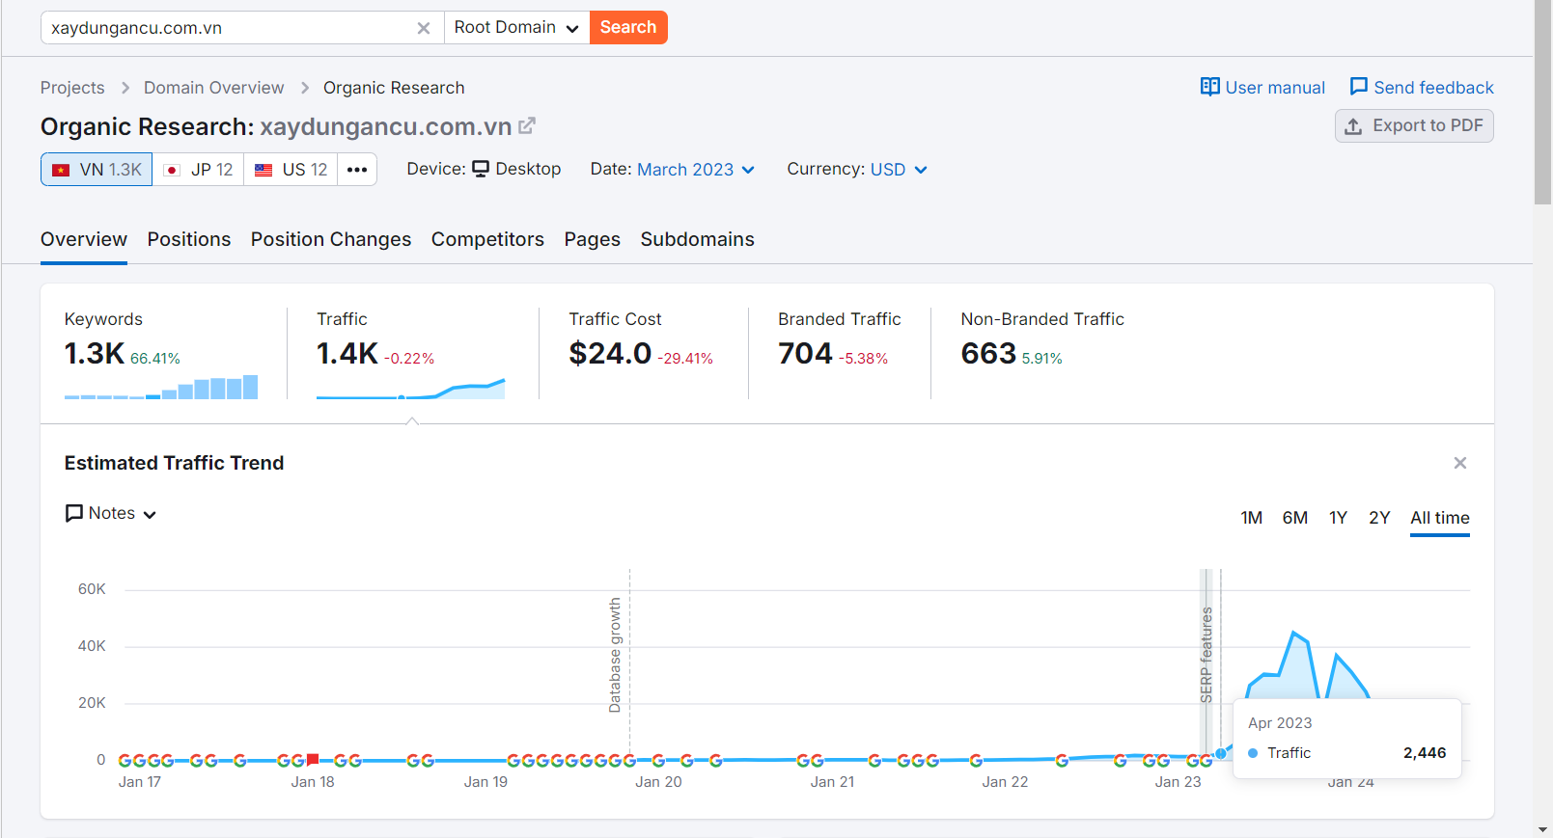Select the US flag database
1553x838 pixels.
pos(291,170)
